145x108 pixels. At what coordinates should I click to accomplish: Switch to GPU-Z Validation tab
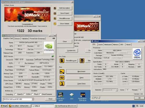(25, 39)
